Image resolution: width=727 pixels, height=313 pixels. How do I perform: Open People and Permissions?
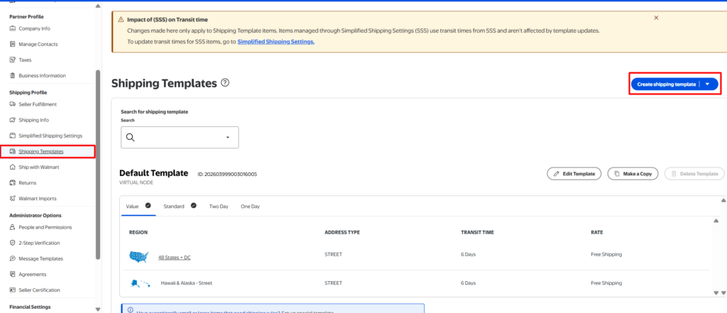click(45, 227)
